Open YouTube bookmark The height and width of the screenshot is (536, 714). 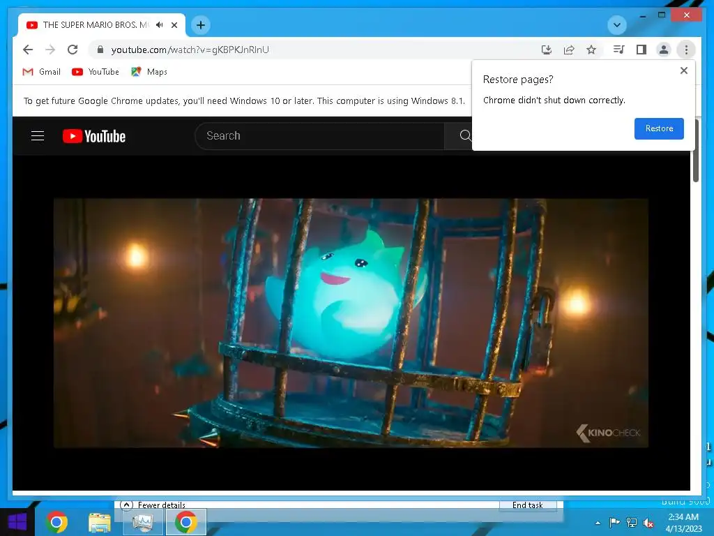96,72
